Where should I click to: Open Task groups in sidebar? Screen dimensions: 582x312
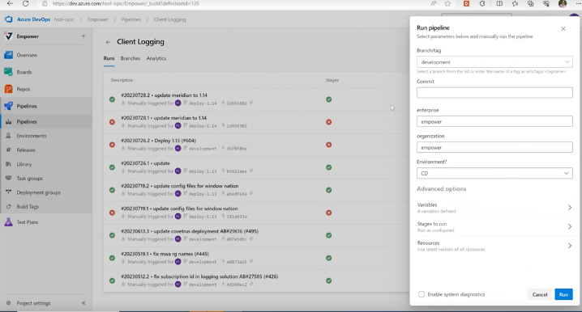point(29,179)
